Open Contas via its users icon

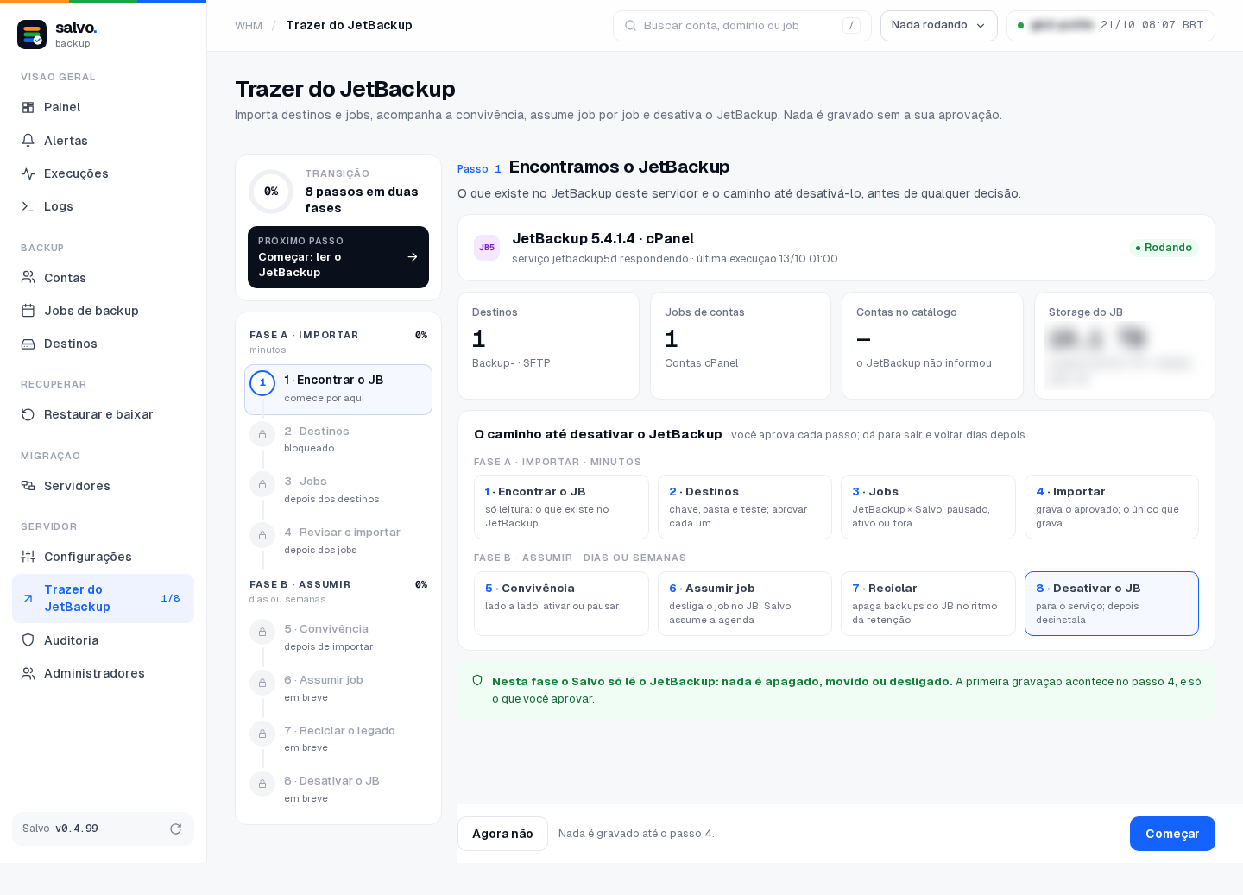[28, 278]
